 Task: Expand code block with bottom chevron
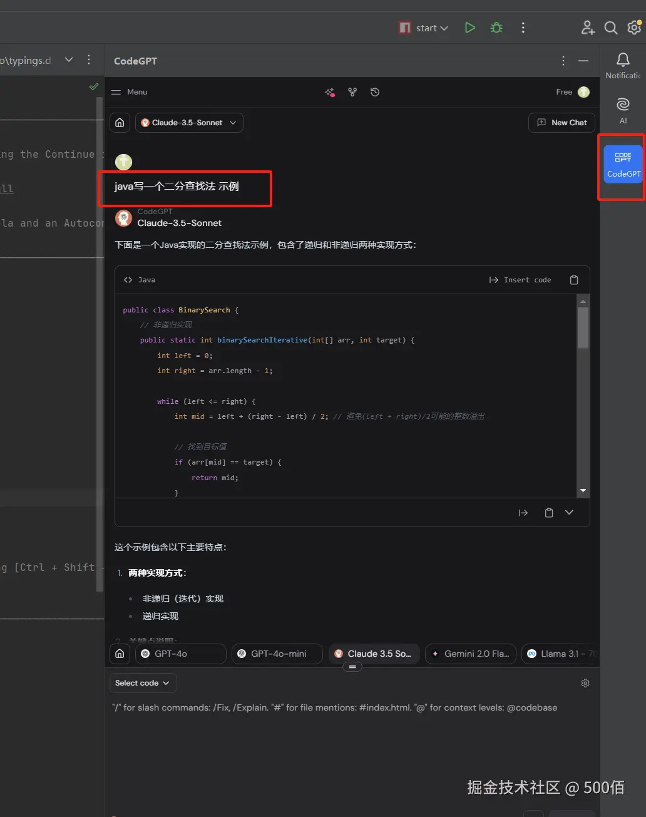click(x=569, y=512)
